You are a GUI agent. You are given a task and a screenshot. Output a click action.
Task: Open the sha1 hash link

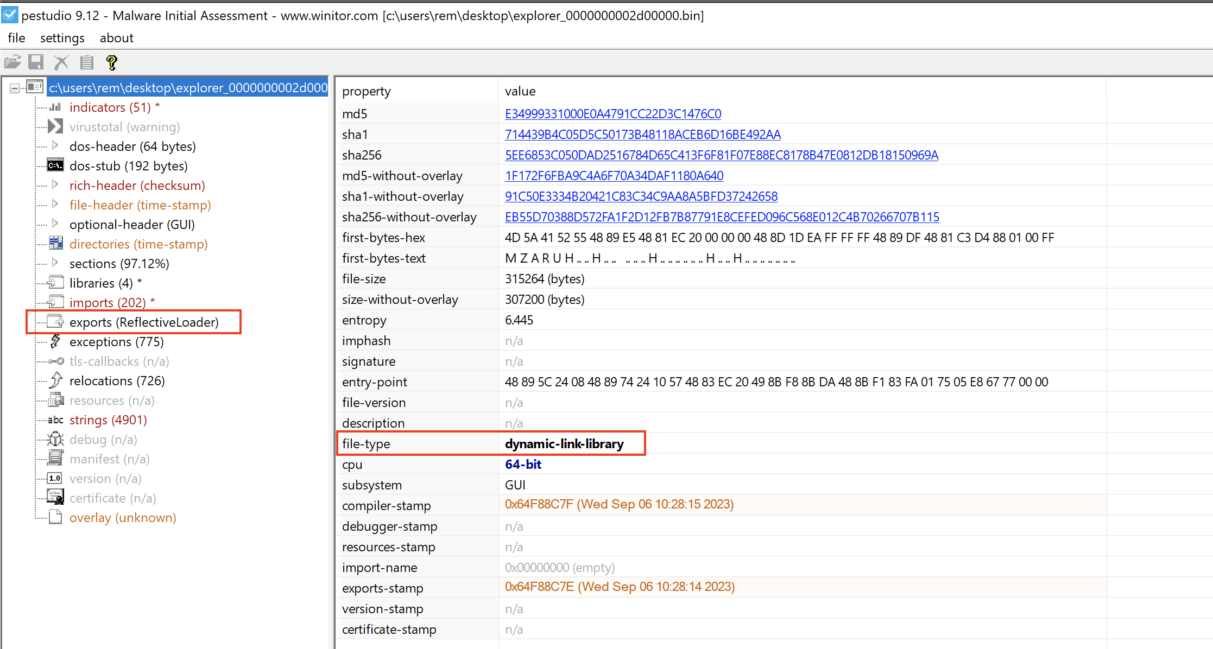[x=643, y=135]
